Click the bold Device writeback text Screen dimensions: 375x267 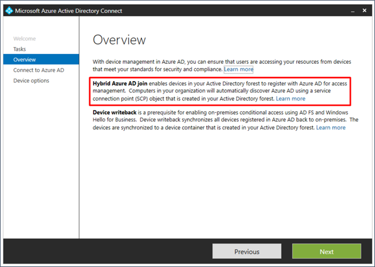click(115, 112)
